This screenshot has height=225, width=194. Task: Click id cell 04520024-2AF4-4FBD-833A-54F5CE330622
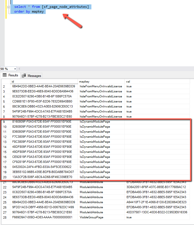(x=44, y=167)
